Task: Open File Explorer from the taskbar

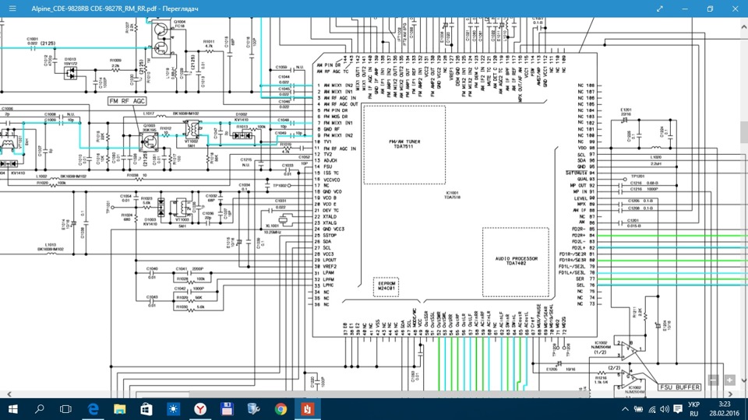Action: pyautogui.click(x=119, y=409)
